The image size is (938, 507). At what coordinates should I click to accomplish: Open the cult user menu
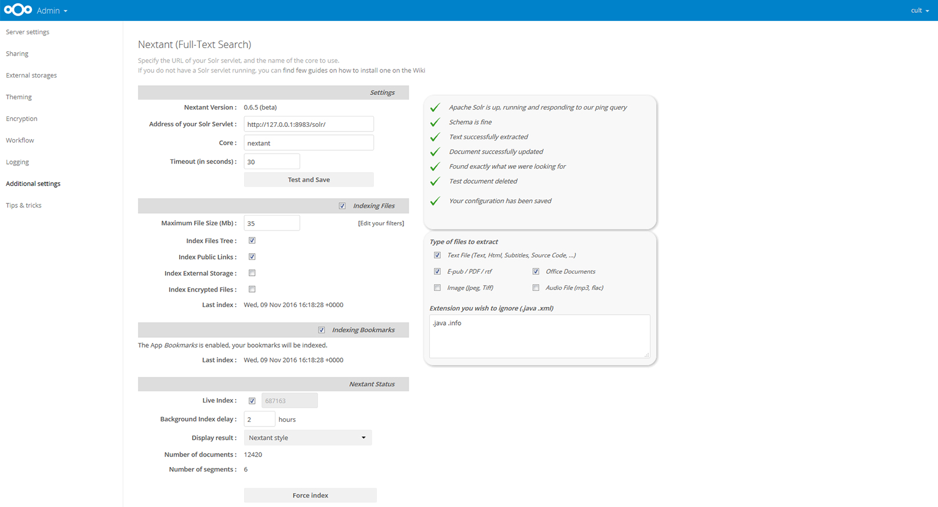click(x=920, y=10)
